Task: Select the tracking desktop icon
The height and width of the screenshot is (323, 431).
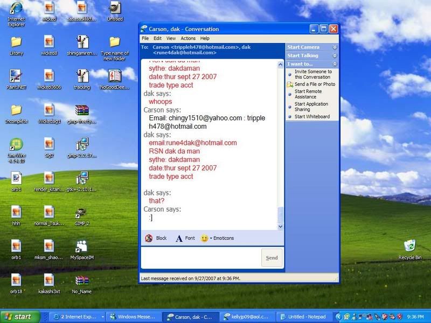Action: 82,80
